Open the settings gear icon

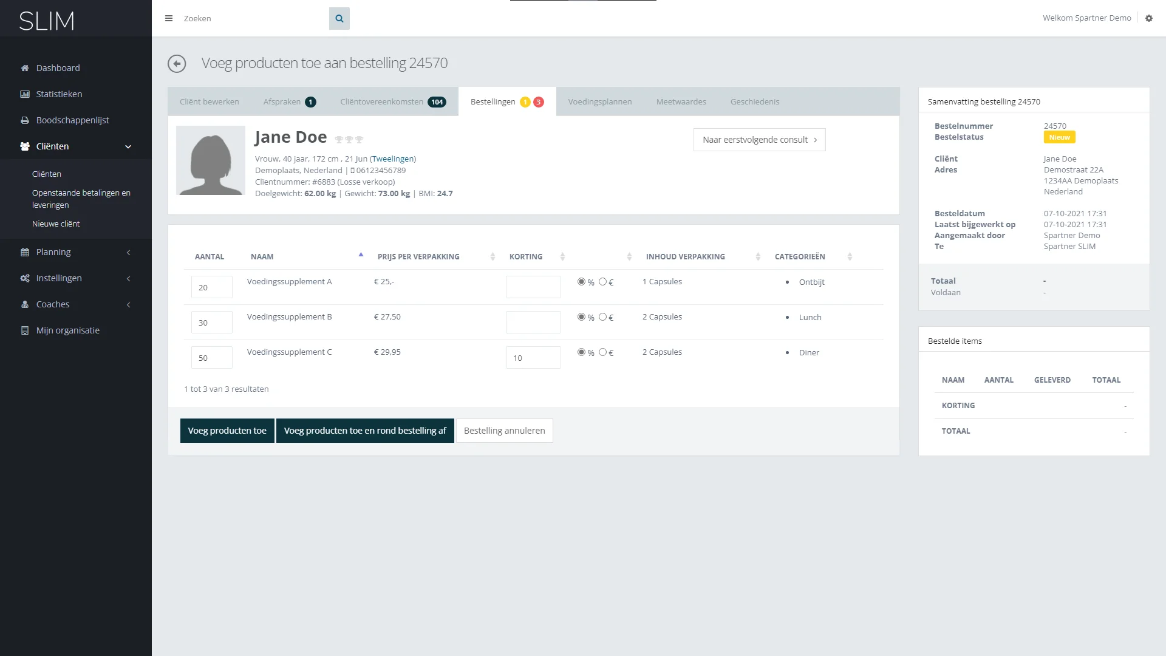pos(1149,18)
